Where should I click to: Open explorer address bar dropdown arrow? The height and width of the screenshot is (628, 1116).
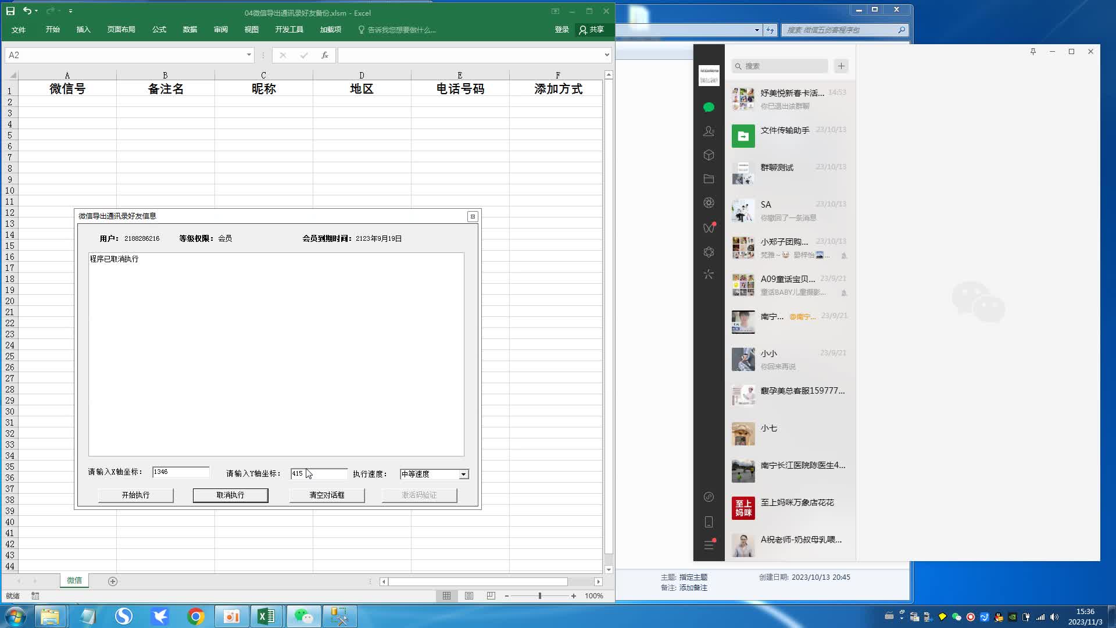[757, 30]
